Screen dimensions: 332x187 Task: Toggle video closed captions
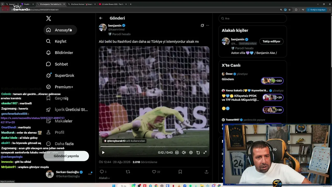pyautogui.click(x=177, y=152)
